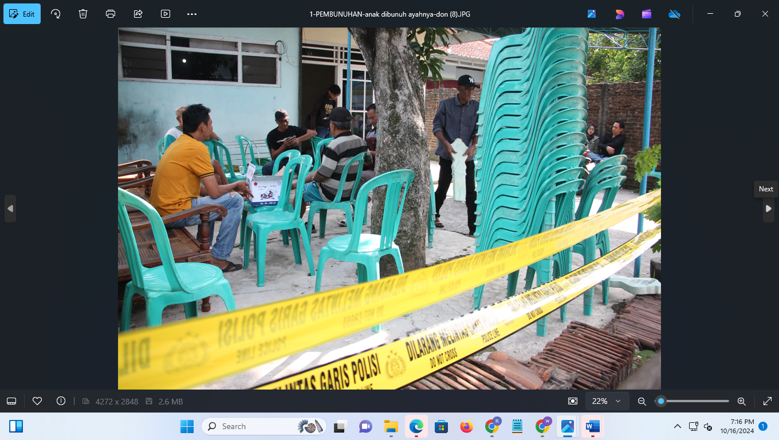Zoom in with the plus magnifier

tap(742, 401)
